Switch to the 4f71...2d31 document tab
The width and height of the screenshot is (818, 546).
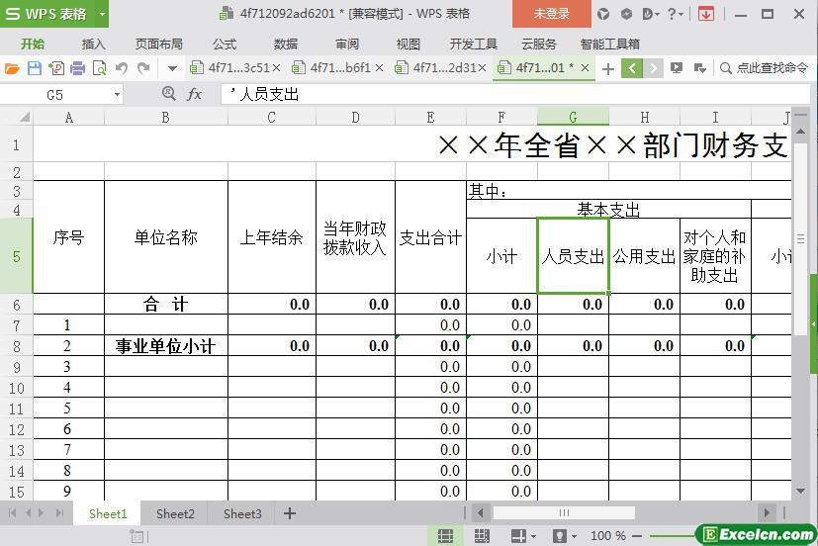pos(435,68)
